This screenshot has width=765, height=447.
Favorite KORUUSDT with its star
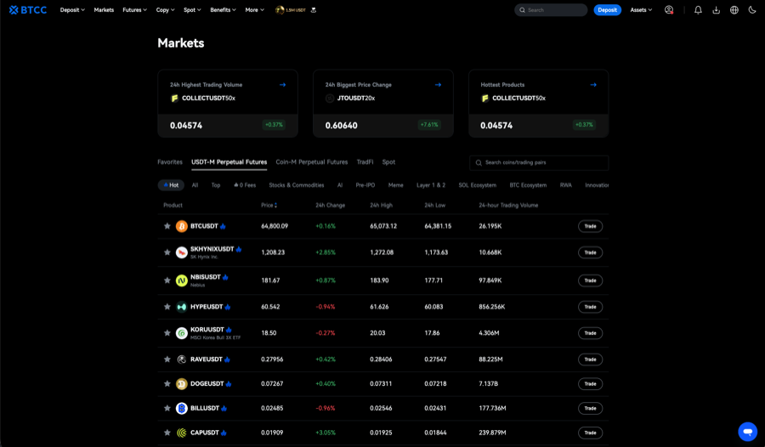tap(167, 333)
